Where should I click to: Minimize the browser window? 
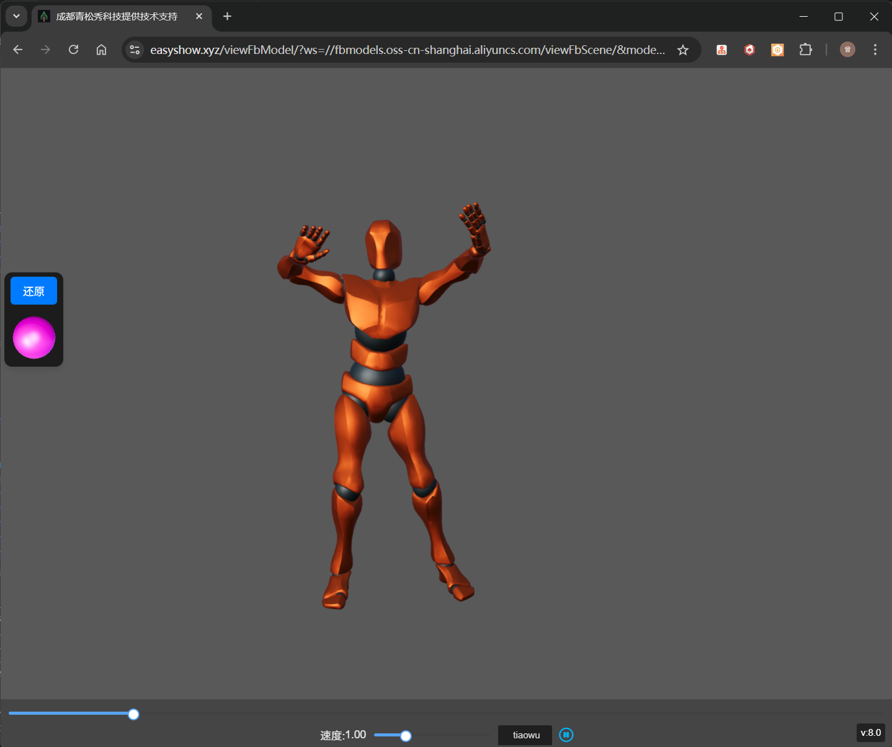coord(803,16)
